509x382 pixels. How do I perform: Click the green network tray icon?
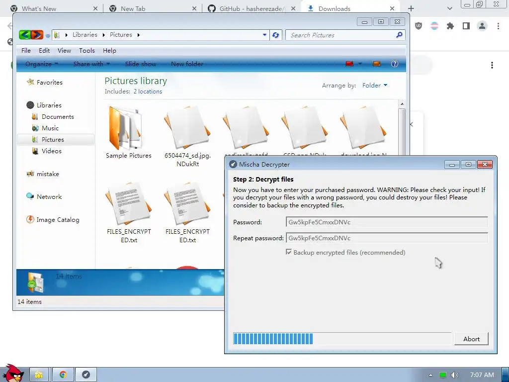(x=443, y=375)
